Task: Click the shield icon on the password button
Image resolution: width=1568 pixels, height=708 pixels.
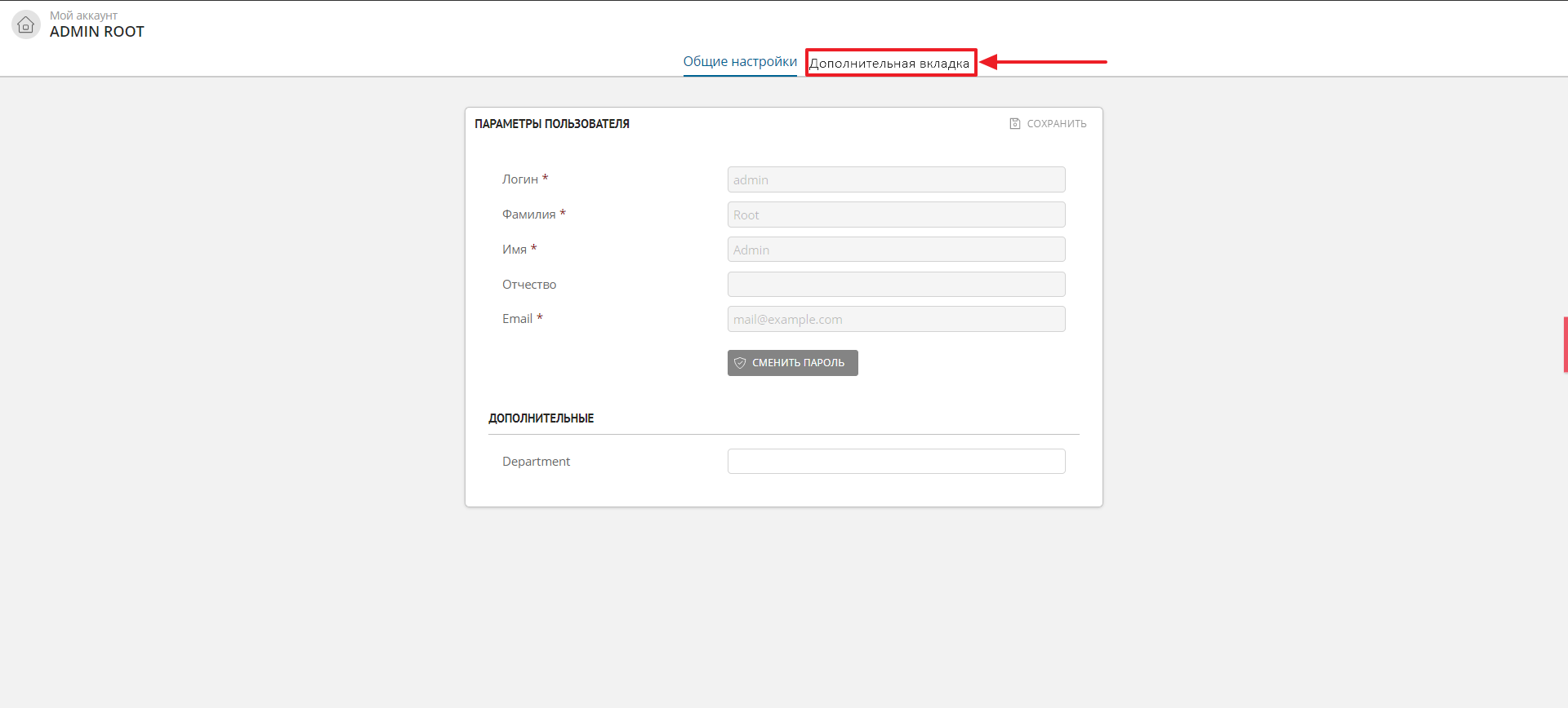Action: click(740, 363)
